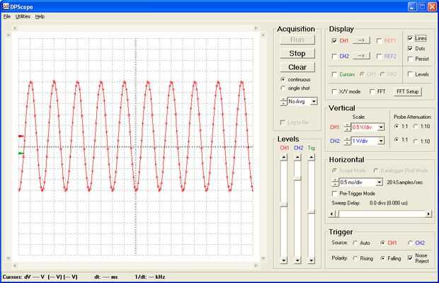Enable REF2 display checkbox
Screen dimensions: 439x283
tap(379, 56)
